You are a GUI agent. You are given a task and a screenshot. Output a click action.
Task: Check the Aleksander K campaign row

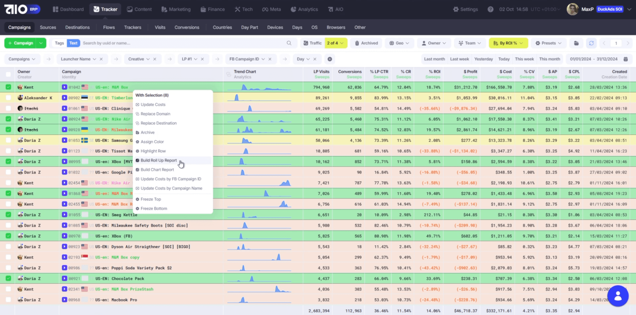pyautogui.click(x=8, y=98)
